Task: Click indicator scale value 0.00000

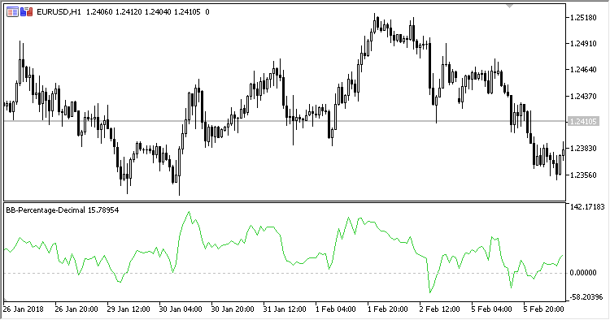Action: click(x=583, y=273)
